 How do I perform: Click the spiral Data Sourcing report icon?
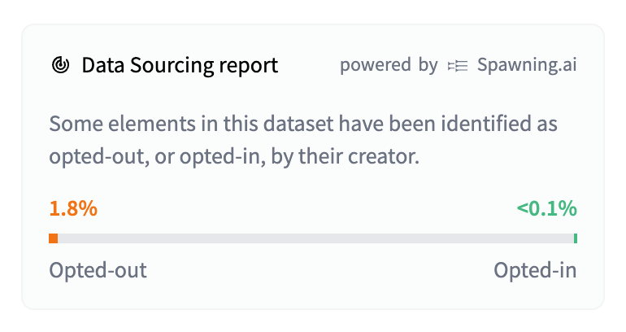[60, 66]
